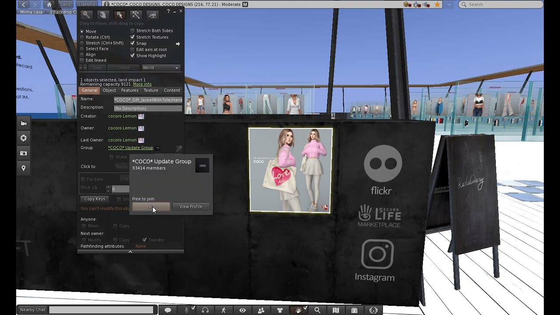Switch to the Content tab
Image resolution: width=560 pixels, height=315 pixels.
(x=172, y=90)
